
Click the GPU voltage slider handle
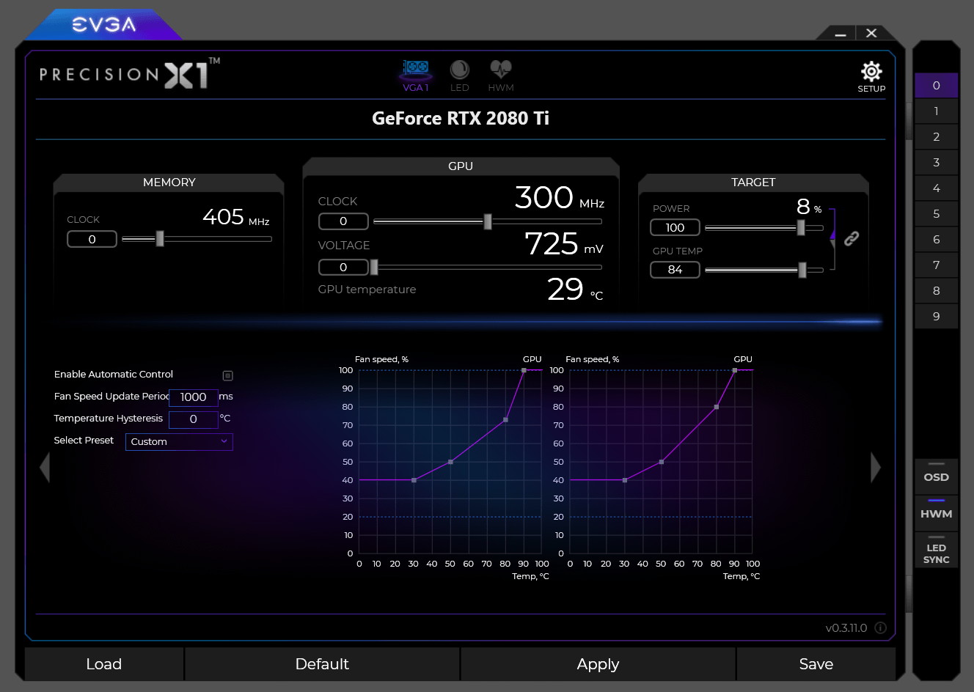(x=374, y=267)
